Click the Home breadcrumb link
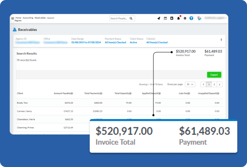This screenshot has width=247, height=167. point(18,17)
